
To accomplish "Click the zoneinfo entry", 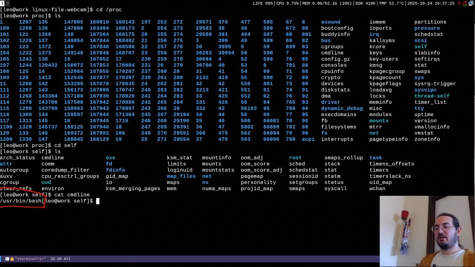I will pyautogui.click(x=427, y=139).
